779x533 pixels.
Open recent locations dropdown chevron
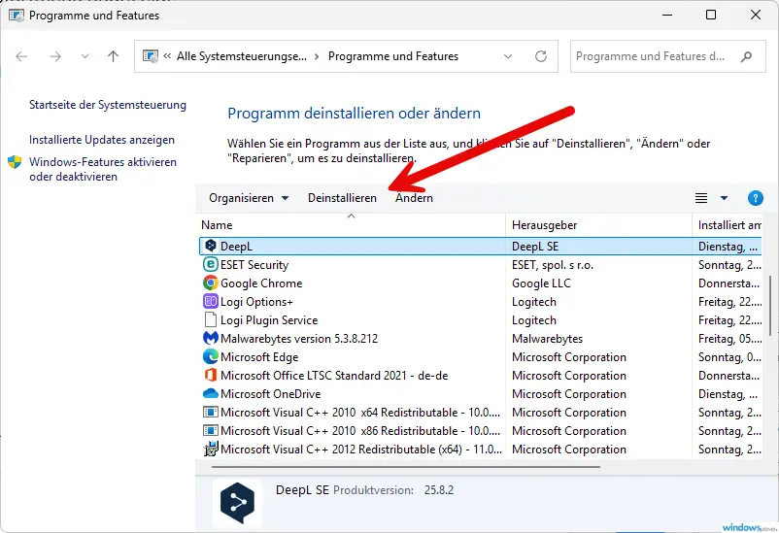[x=85, y=56]
